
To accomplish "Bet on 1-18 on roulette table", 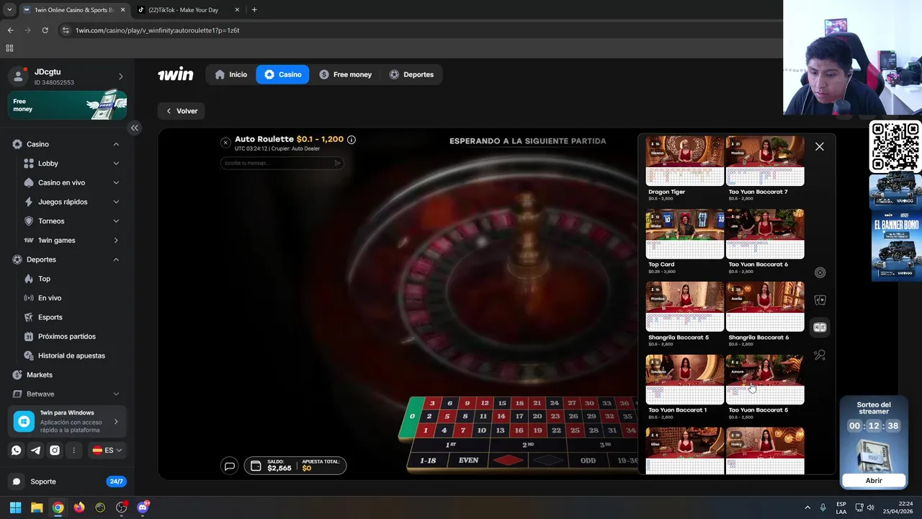I will (428, 461).
